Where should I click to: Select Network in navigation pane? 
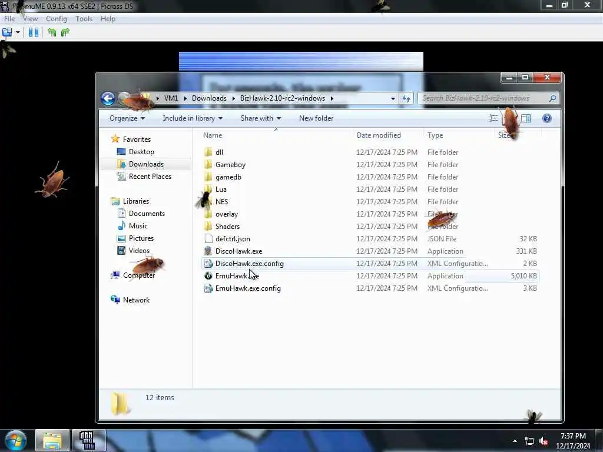pyautogui.click(x=130, y=300)
